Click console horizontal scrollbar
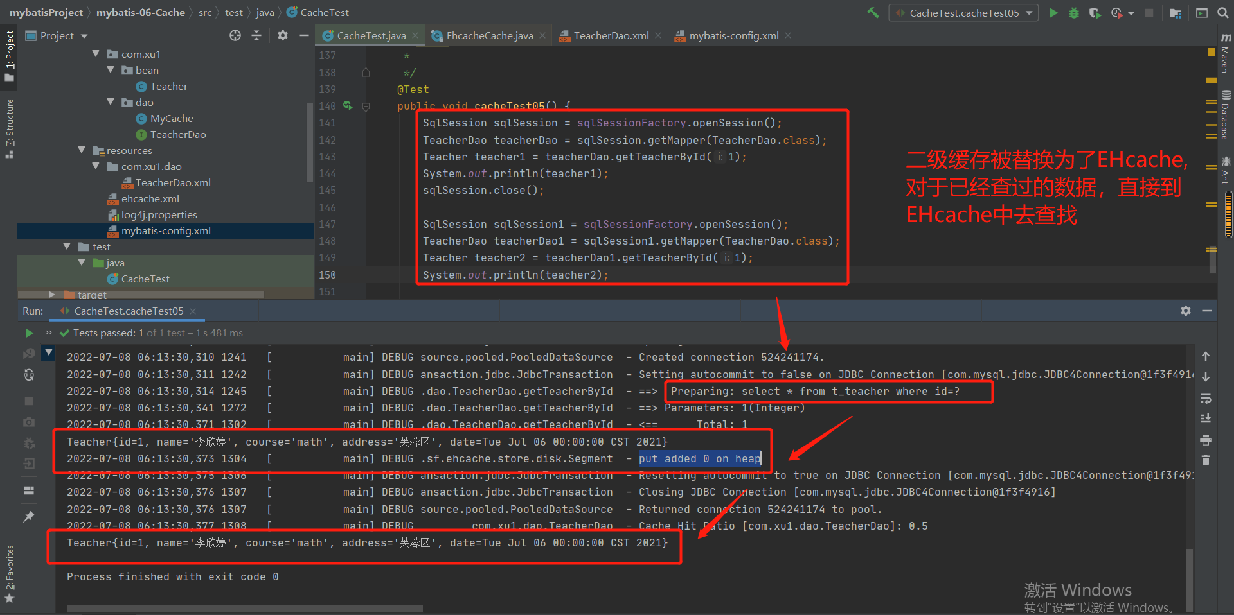1234x615 pixels. (x=244, y=608)
